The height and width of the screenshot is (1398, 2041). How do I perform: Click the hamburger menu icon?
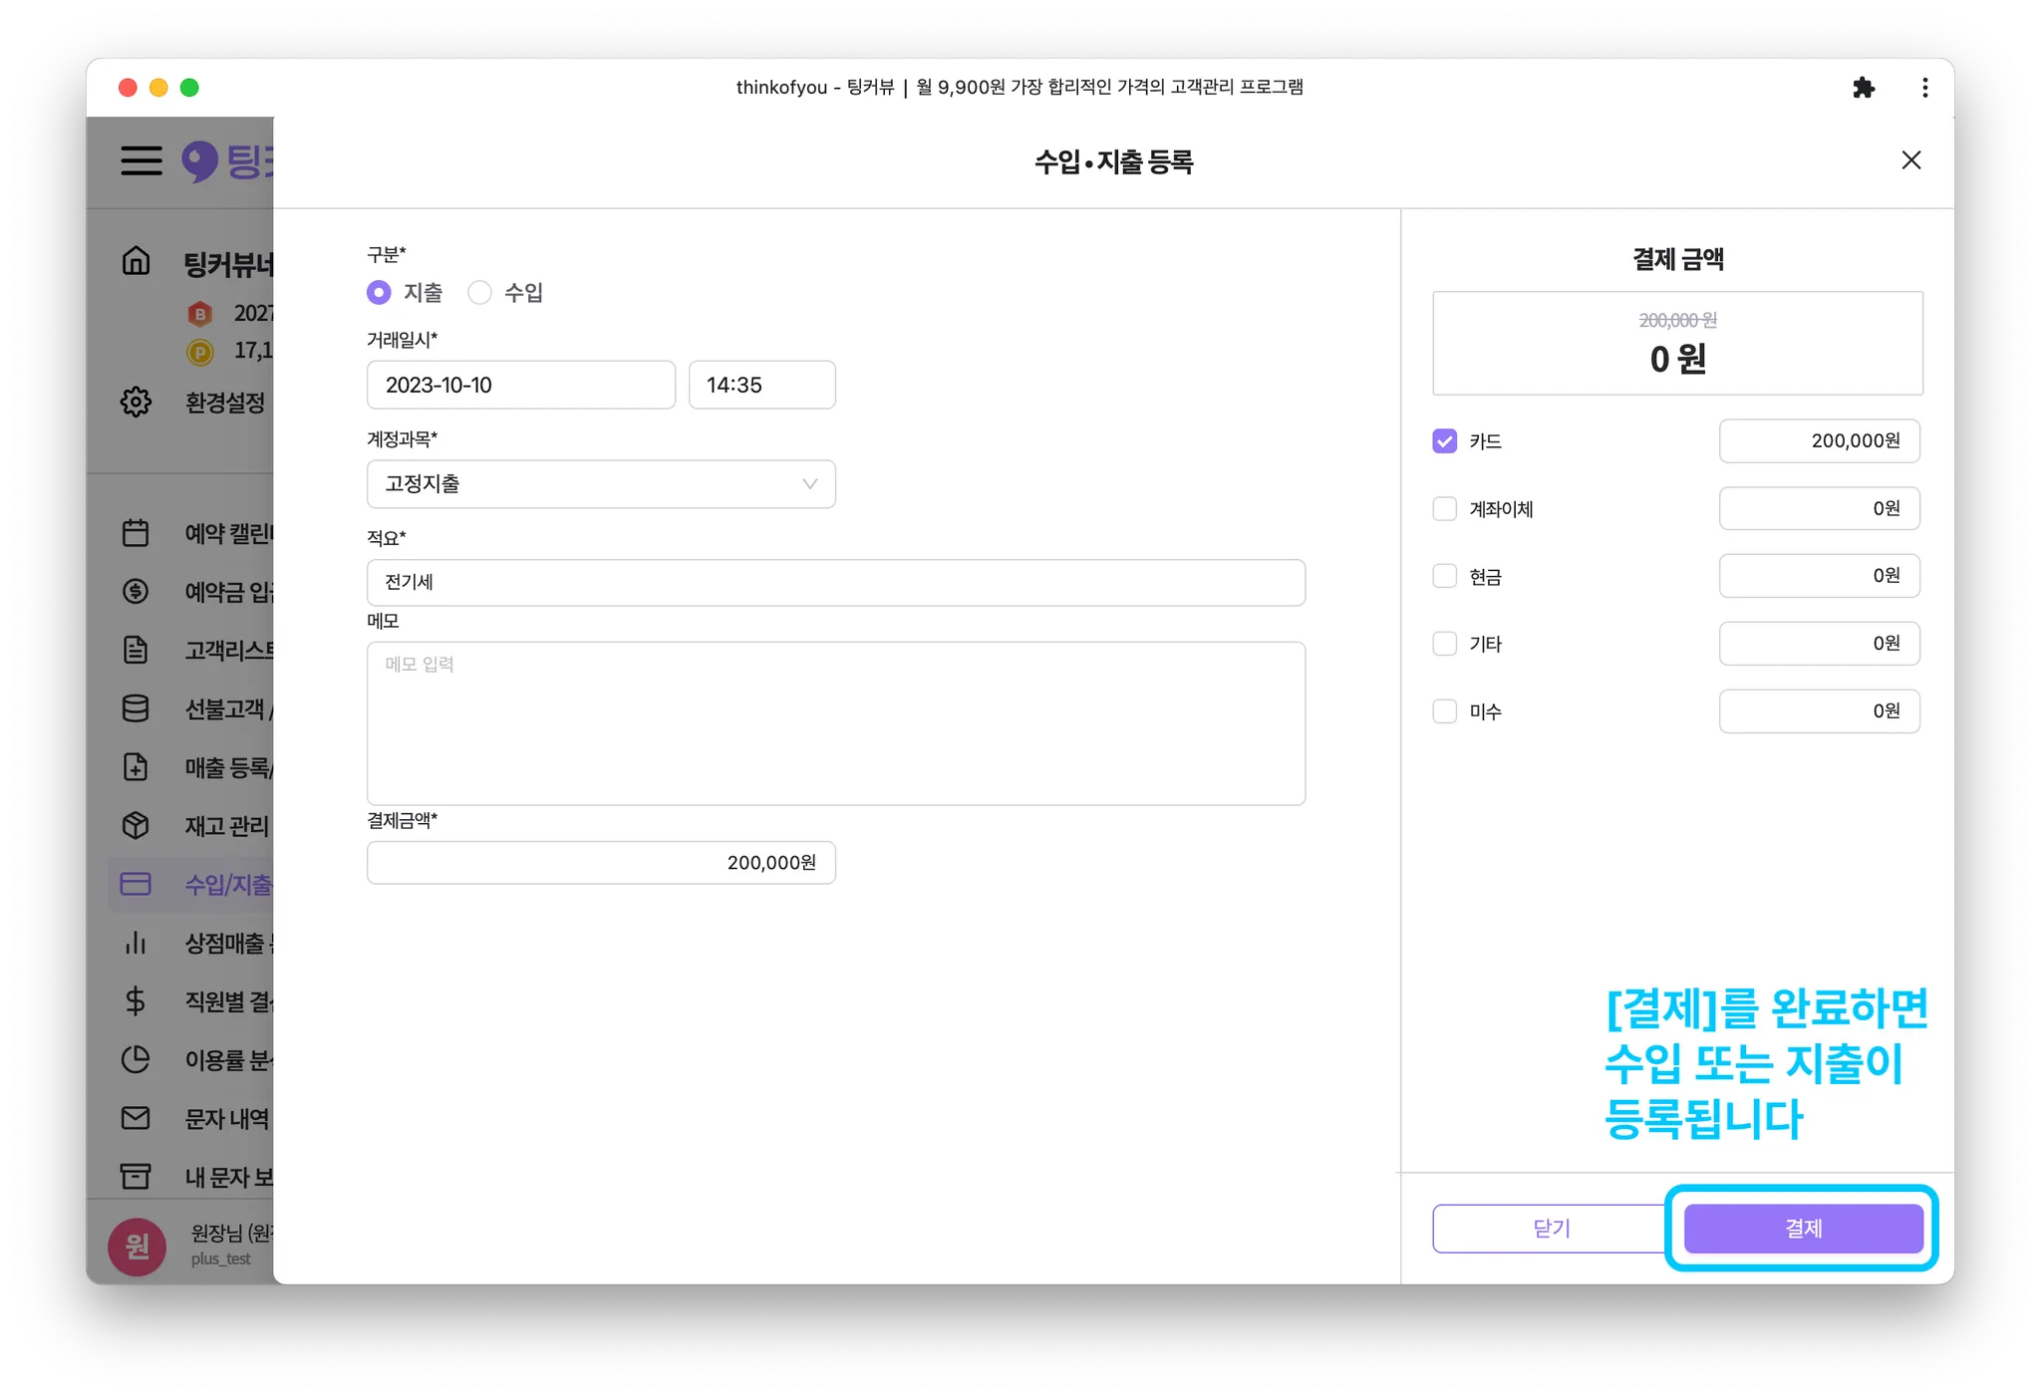pos(142,160)
